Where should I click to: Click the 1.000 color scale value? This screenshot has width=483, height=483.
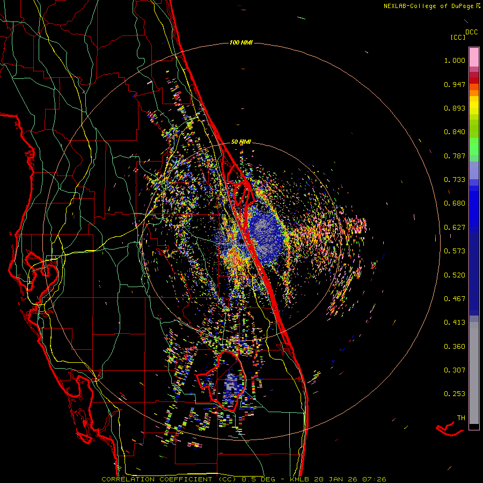455,60
